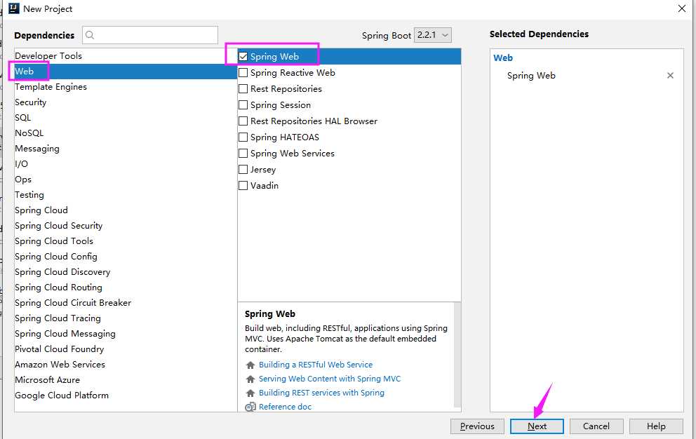Select the Spring Cloud Tracing category
Viewport: 696px width, 439px height.
126,318
